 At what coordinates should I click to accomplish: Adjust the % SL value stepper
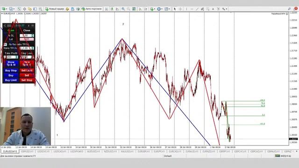click(33, 35)
